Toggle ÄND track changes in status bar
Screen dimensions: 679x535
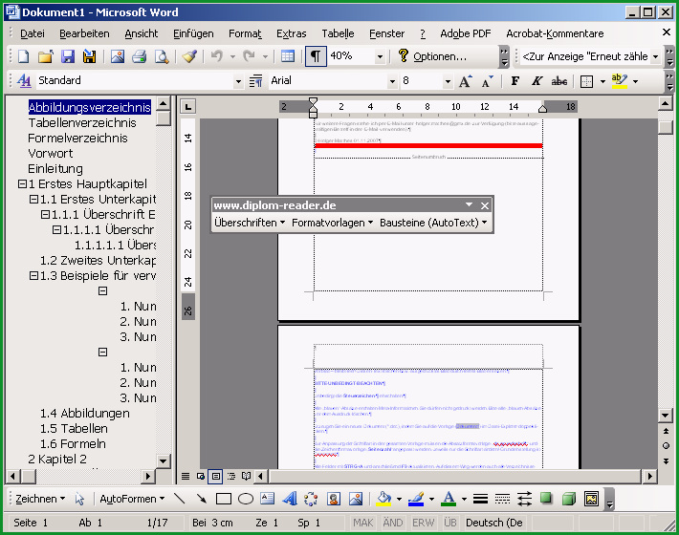point(393,523)
